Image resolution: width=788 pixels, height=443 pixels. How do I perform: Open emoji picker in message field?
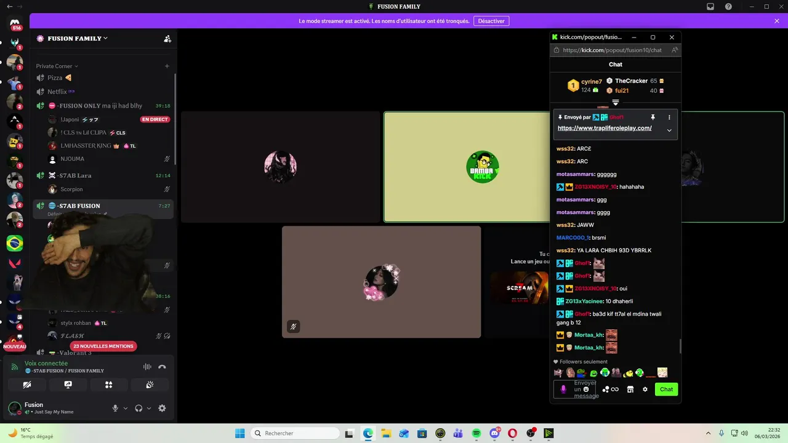[586, 389]
